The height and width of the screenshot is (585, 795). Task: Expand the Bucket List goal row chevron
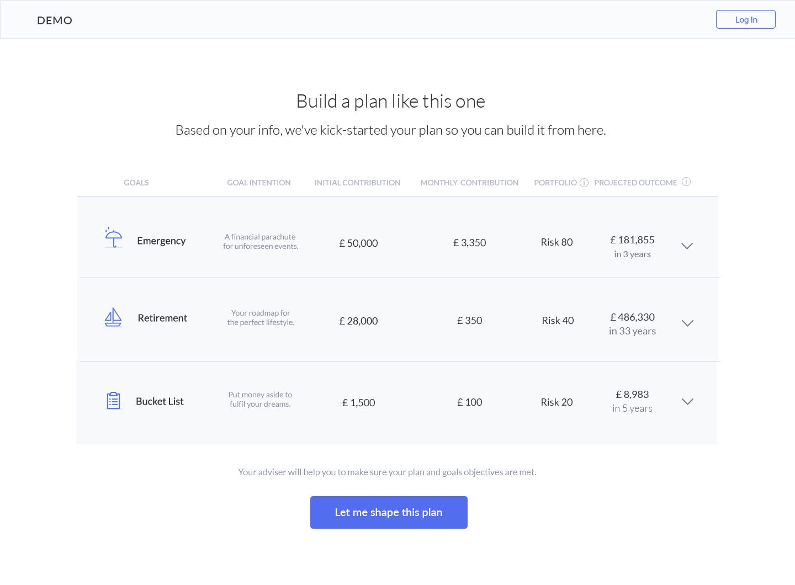pos(687,402)
